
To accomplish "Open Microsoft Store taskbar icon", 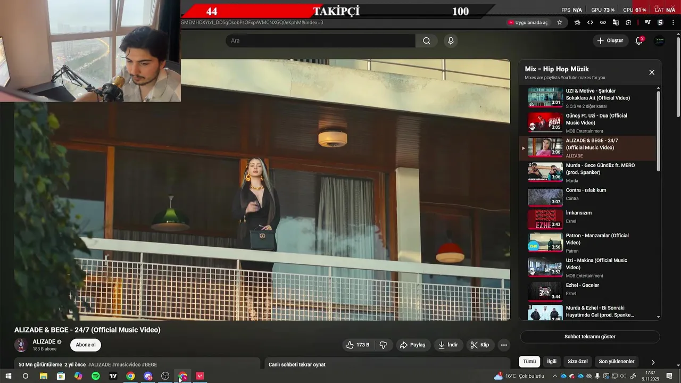I will point(61,376).
